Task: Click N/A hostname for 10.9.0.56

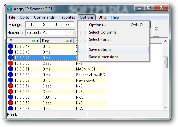Action: click(x=79, y=97)
